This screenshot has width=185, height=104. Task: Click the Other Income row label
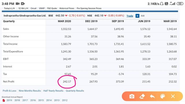(x=11, y=36)
